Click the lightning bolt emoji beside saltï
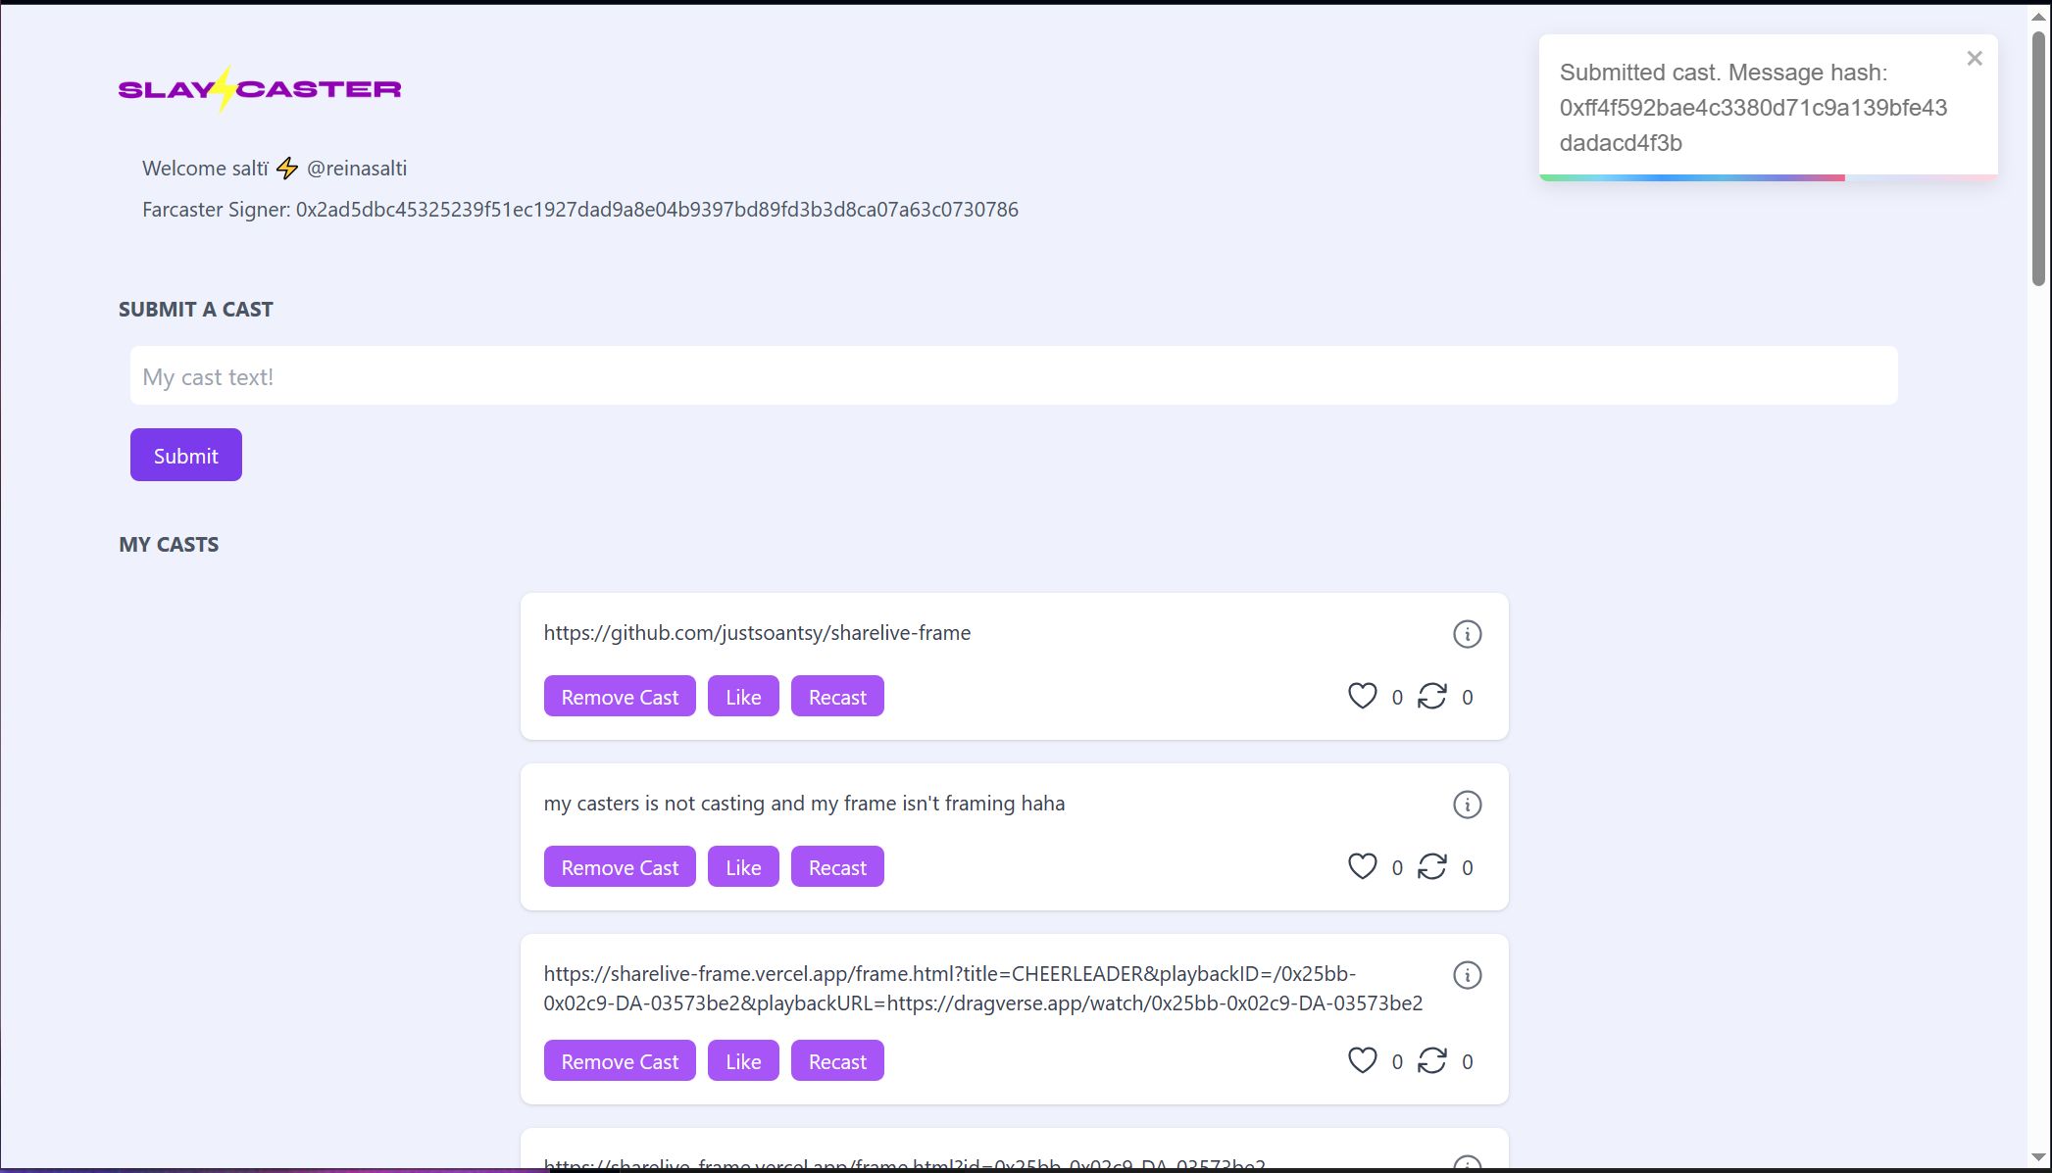The height and width of the screenshot is (1173, 2052). pyautogui.click(x=287, y=169)
